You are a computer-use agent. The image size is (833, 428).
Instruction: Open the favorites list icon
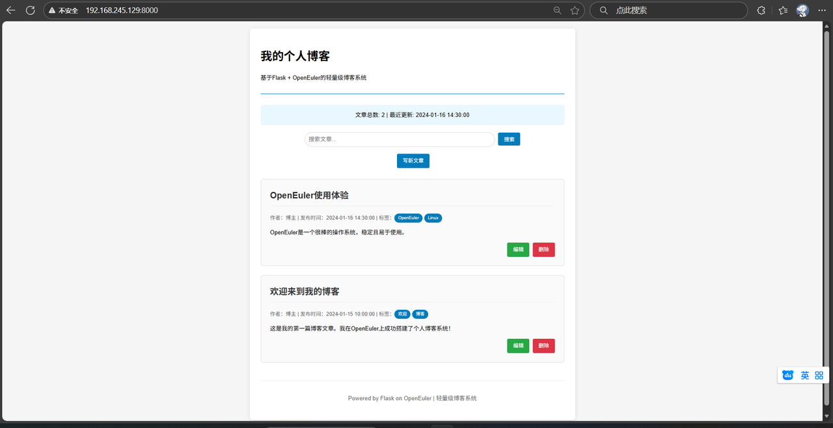[783, 10]
